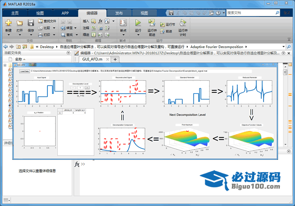This screenshot has width=295, height=206.
Task: Click the uncomment icon with crossed percent
Action: click(x=100, y=28)
